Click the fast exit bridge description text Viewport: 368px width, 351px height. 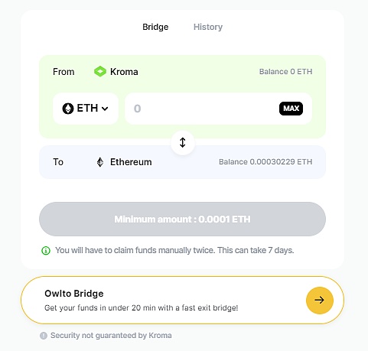point(142,308)
